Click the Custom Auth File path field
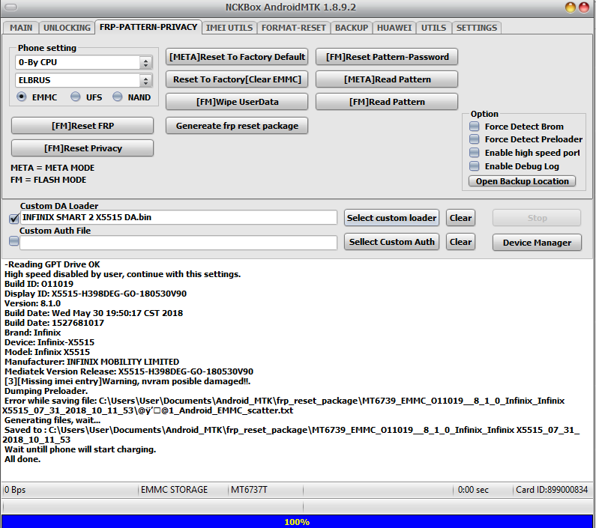 [178, 243]
